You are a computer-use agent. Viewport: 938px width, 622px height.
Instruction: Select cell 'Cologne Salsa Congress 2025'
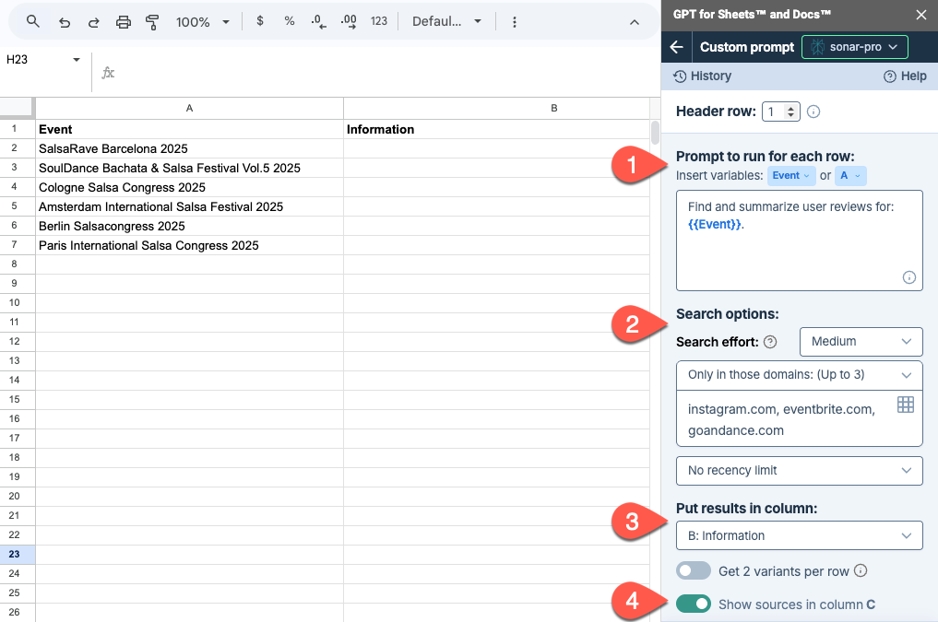(189, 188)
